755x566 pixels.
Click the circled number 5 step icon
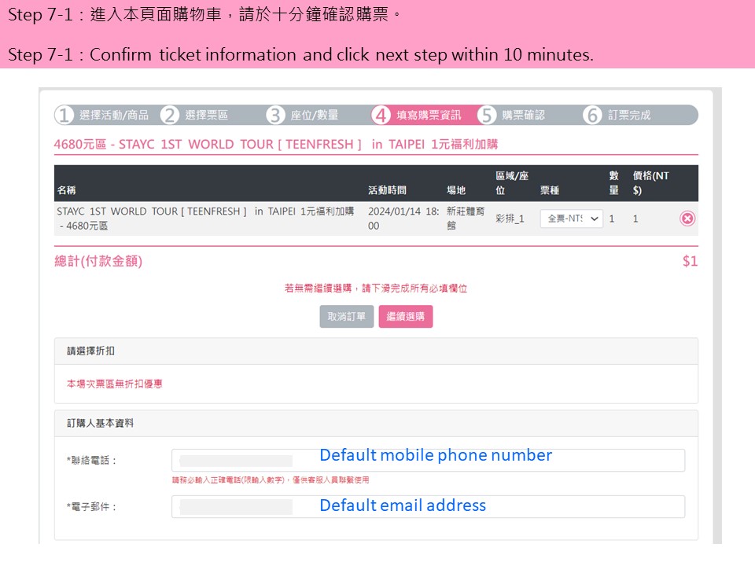(x=487, y=115)
